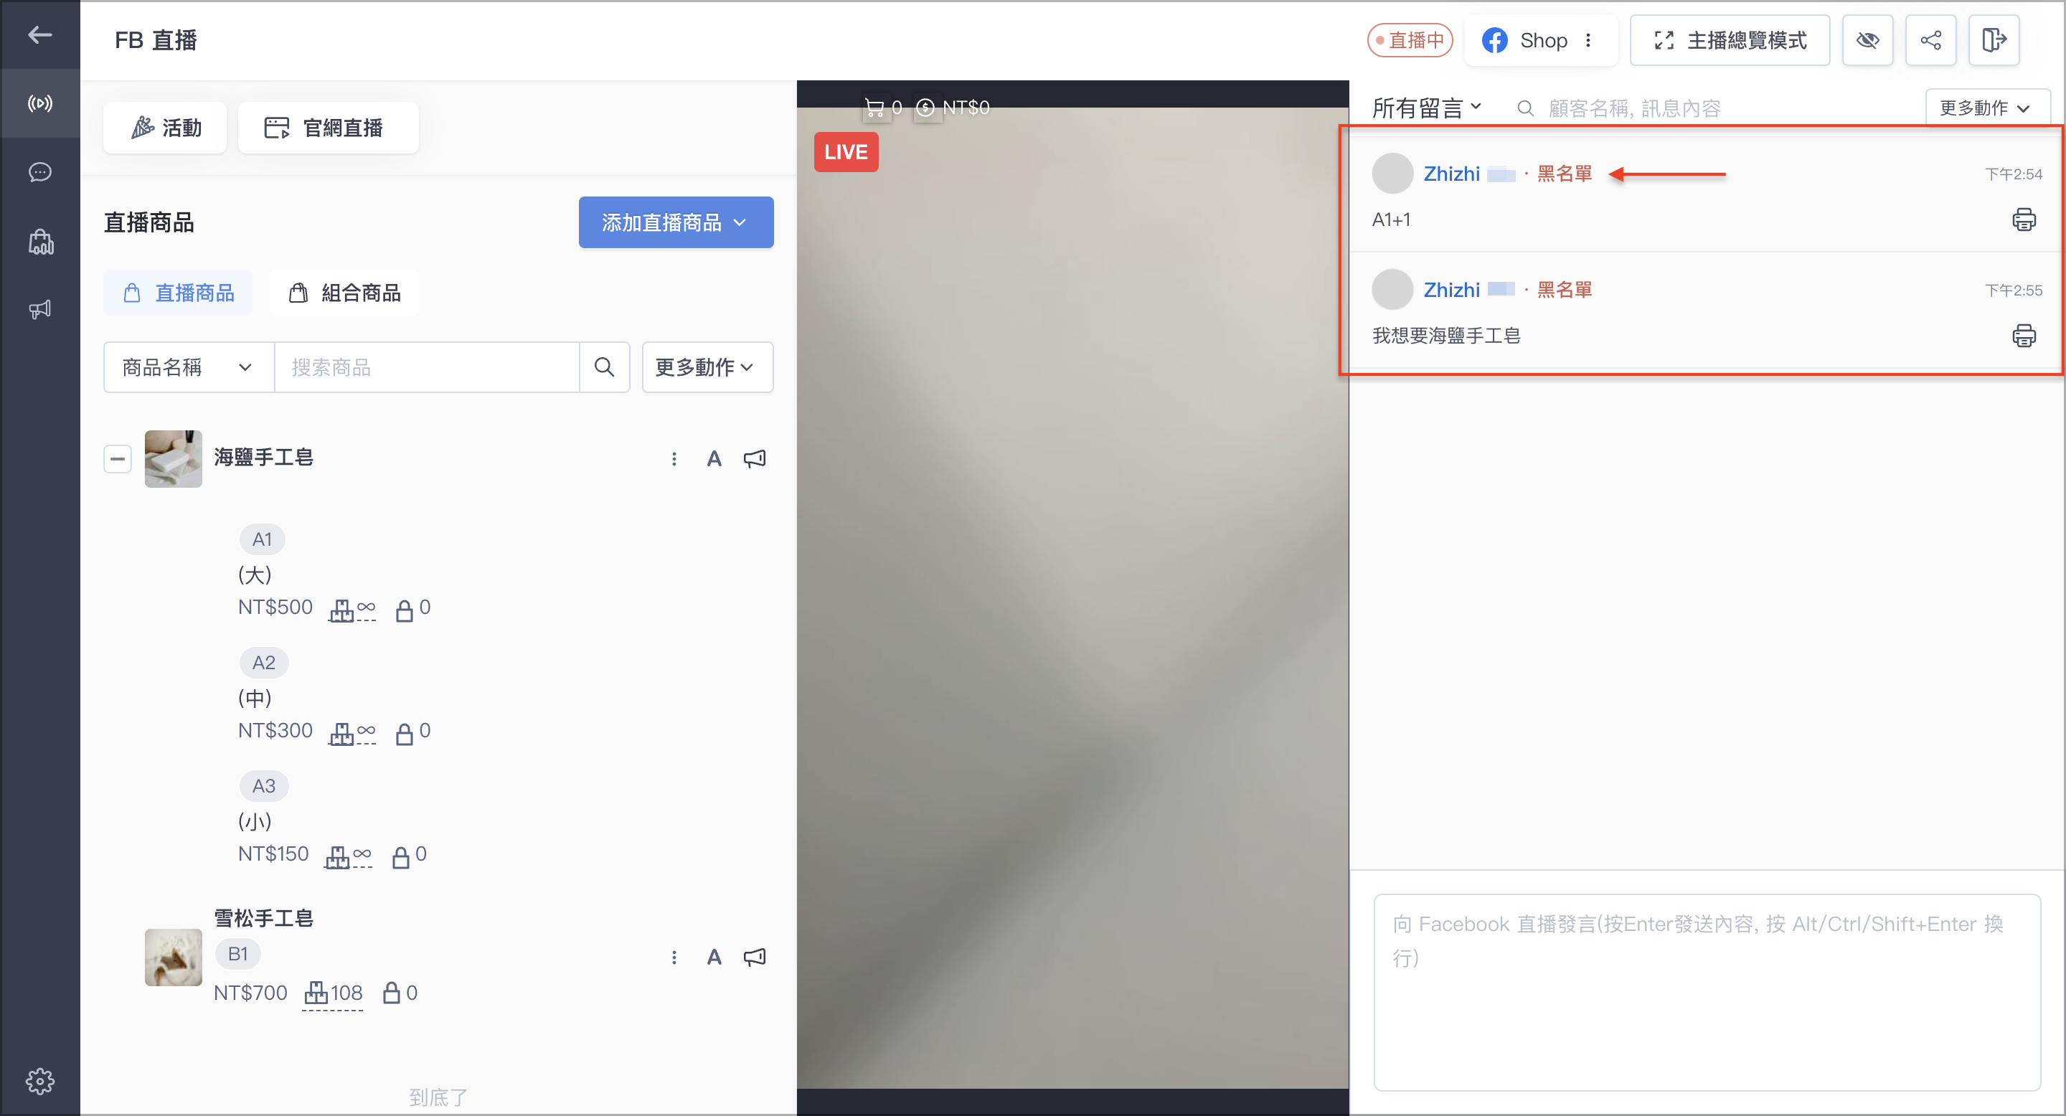Click the A1 stock quantity icon
The height and width of the screenshot is (1116, 2066).
(341, 610)
